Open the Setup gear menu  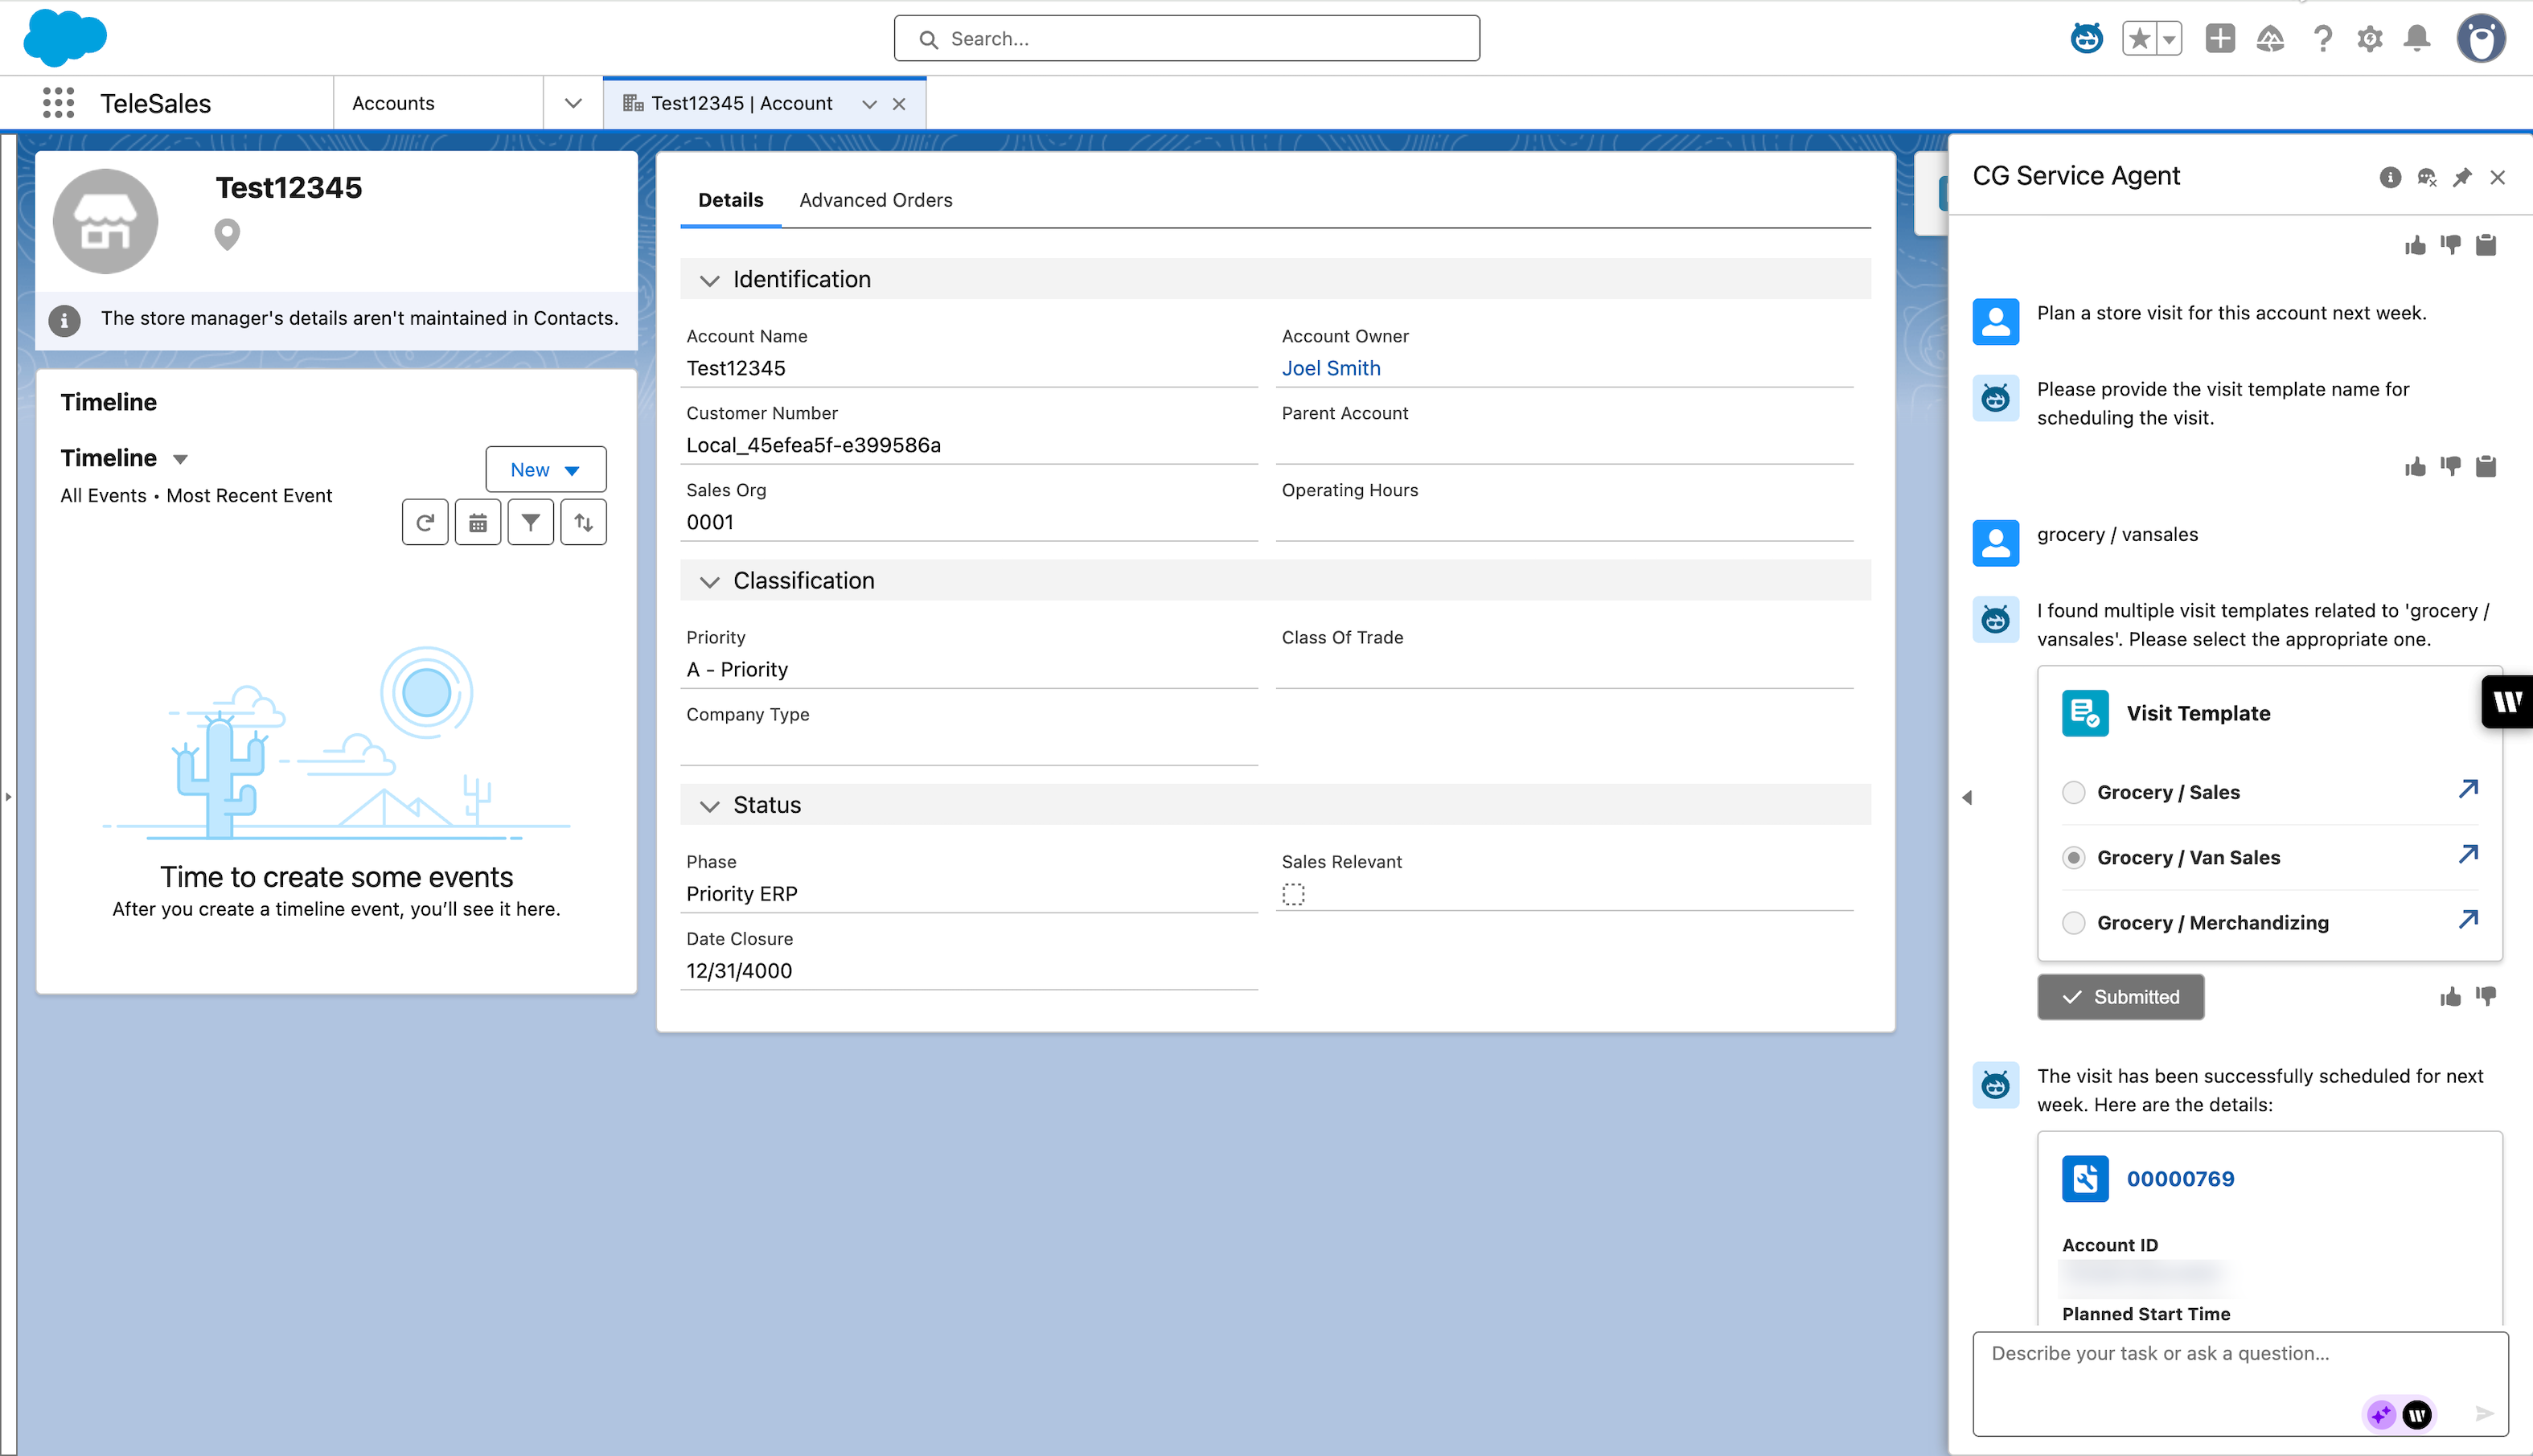pyautogui.click(x=2369, y=39)
